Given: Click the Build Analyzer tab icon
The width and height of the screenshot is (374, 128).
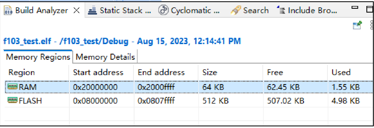Looking at the screenshot, I should (8, 11).
